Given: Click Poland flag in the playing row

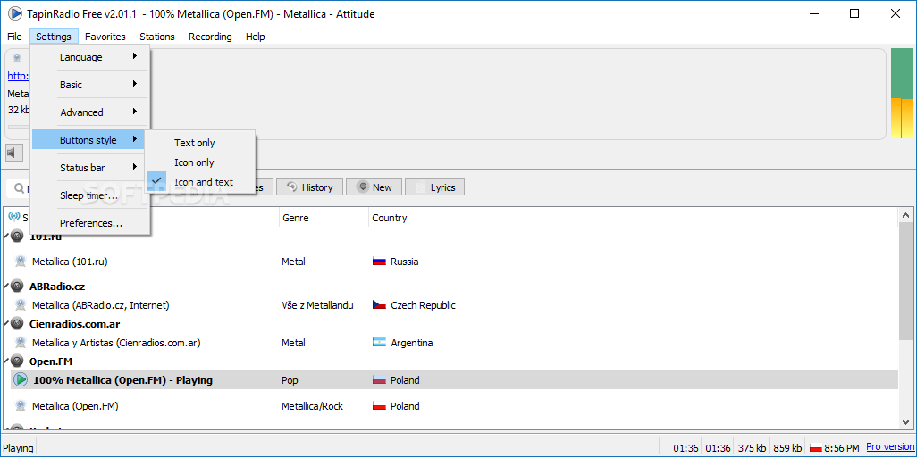Looking at the screenshot, I should pos(379,380).
